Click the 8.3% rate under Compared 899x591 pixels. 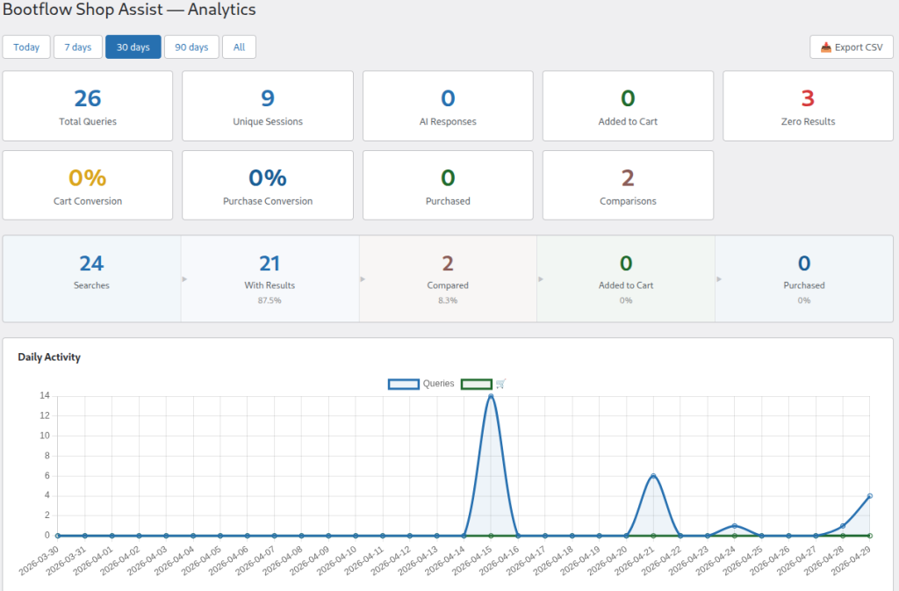448,300
